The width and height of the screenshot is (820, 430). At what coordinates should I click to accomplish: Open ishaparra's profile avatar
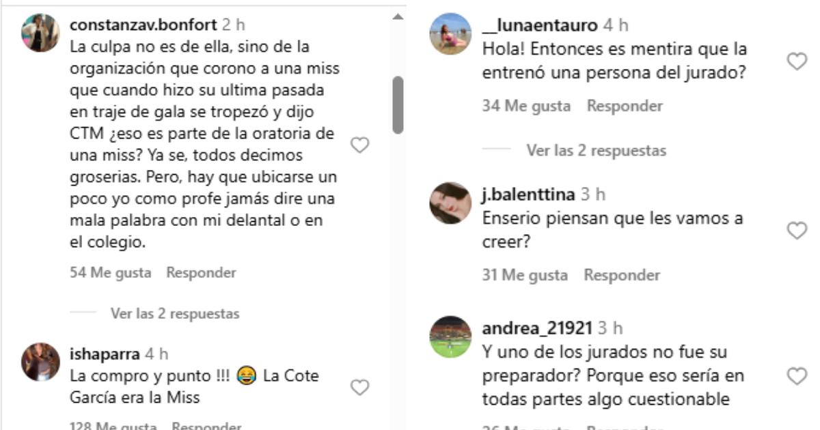pyautogui.click(x=41, y=362)
